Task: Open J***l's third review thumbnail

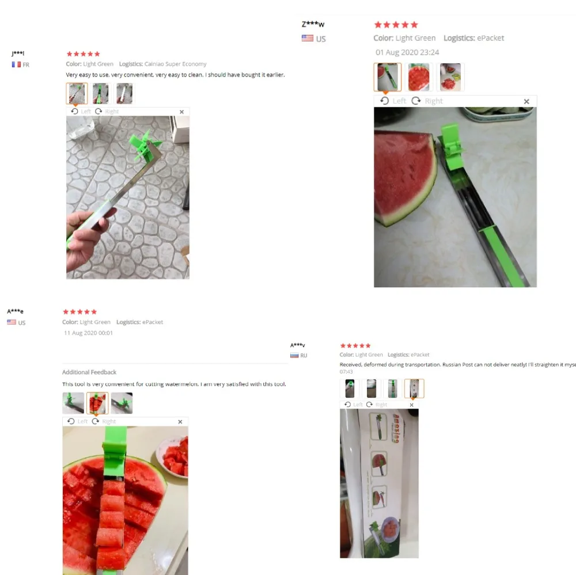Action: click(124, 93)
